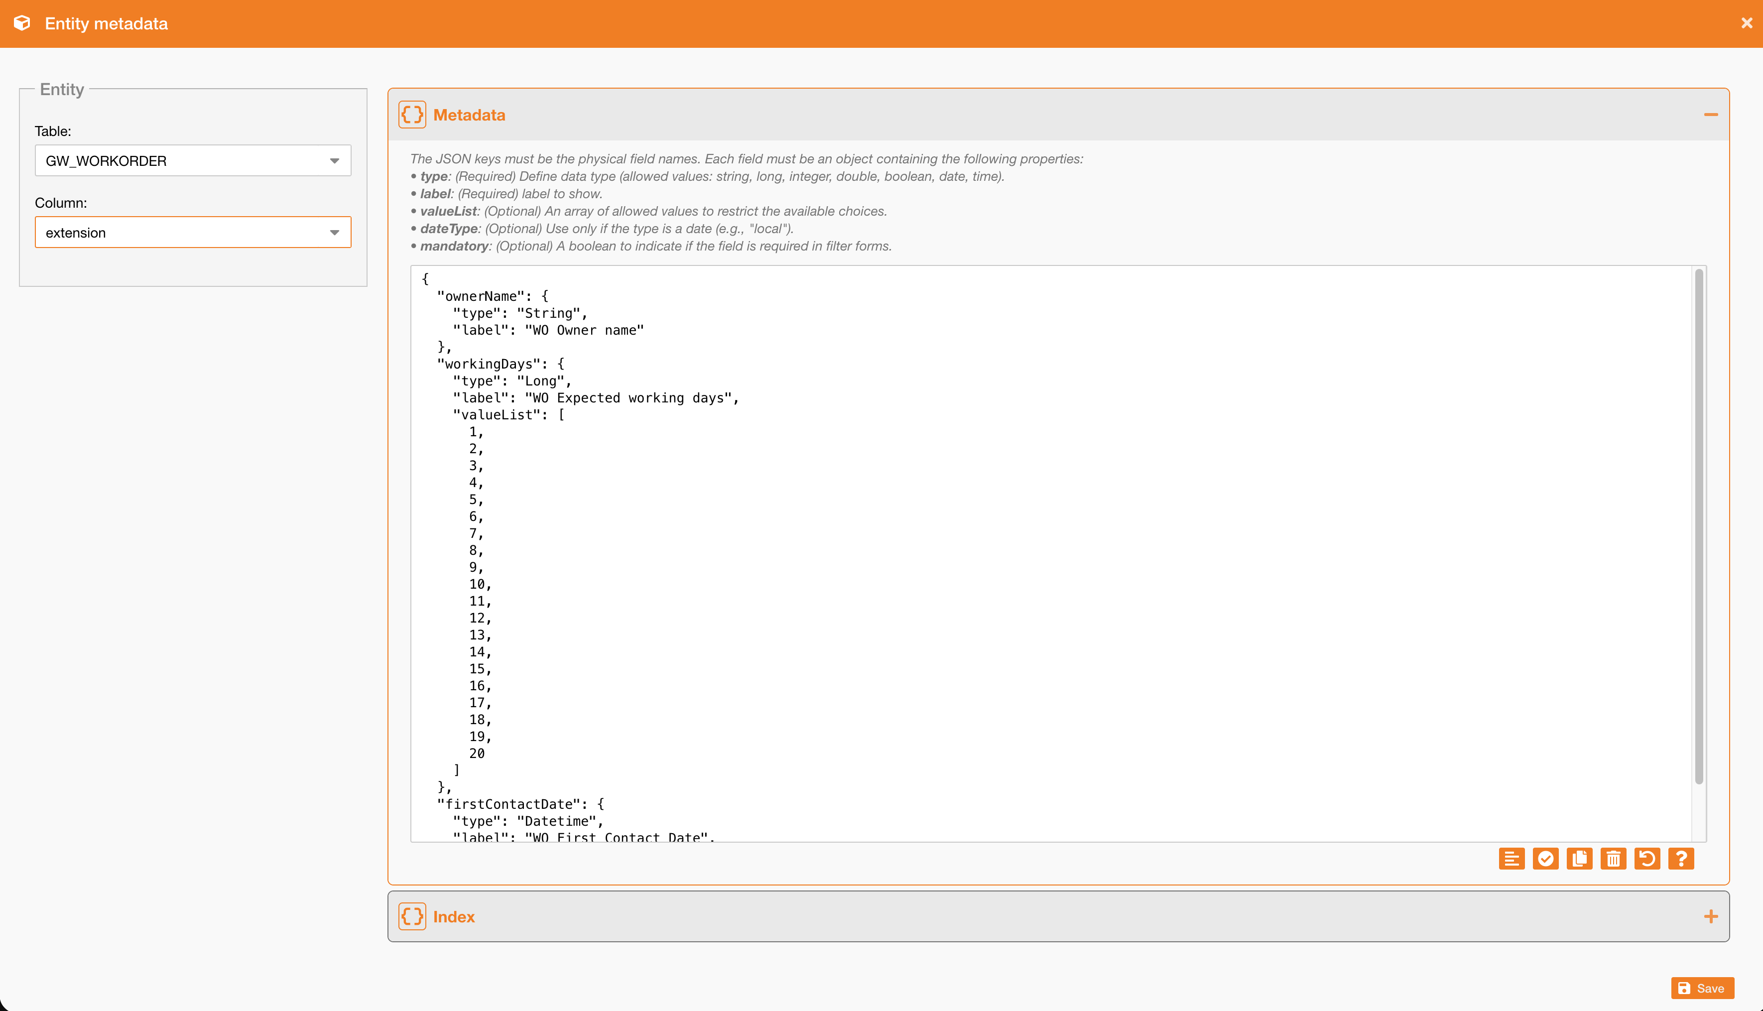Click the Save button
The width and height of the screenshot is (1763, 1011).
pos(1702,988)
